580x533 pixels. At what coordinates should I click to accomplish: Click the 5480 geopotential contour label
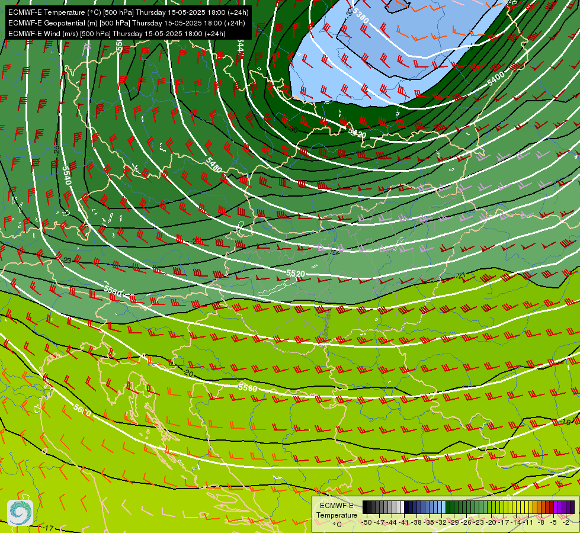(214, 165)
